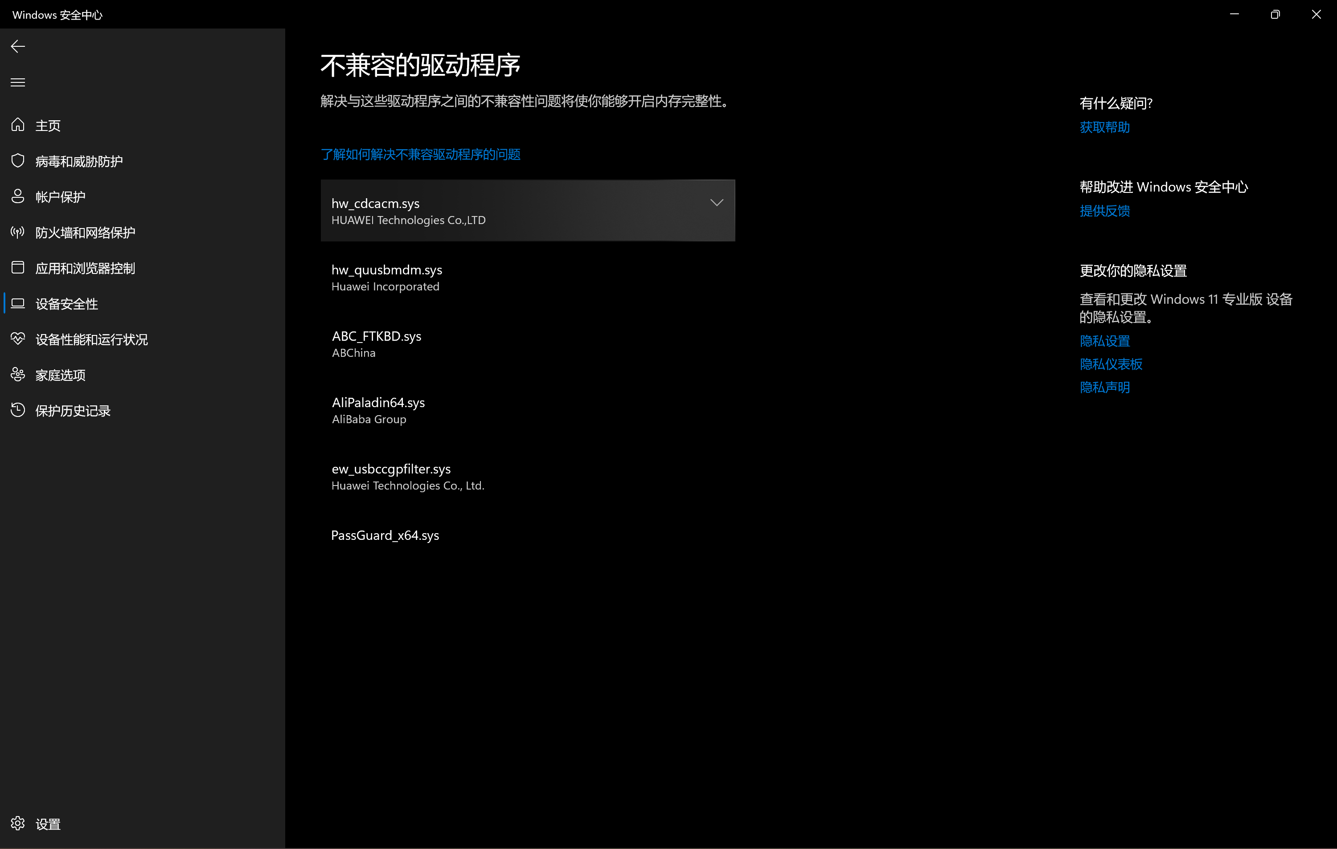This screenshot has height=849, width=1337.
Task: Click the family icon for 家庭选项
Action: click(18, 375)
